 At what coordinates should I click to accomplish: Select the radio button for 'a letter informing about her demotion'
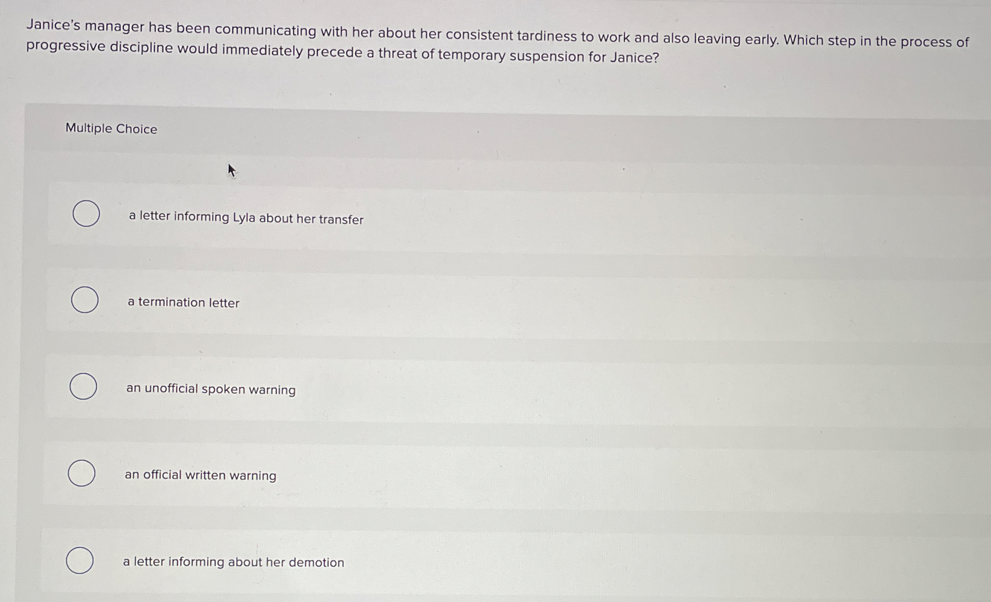81,560
